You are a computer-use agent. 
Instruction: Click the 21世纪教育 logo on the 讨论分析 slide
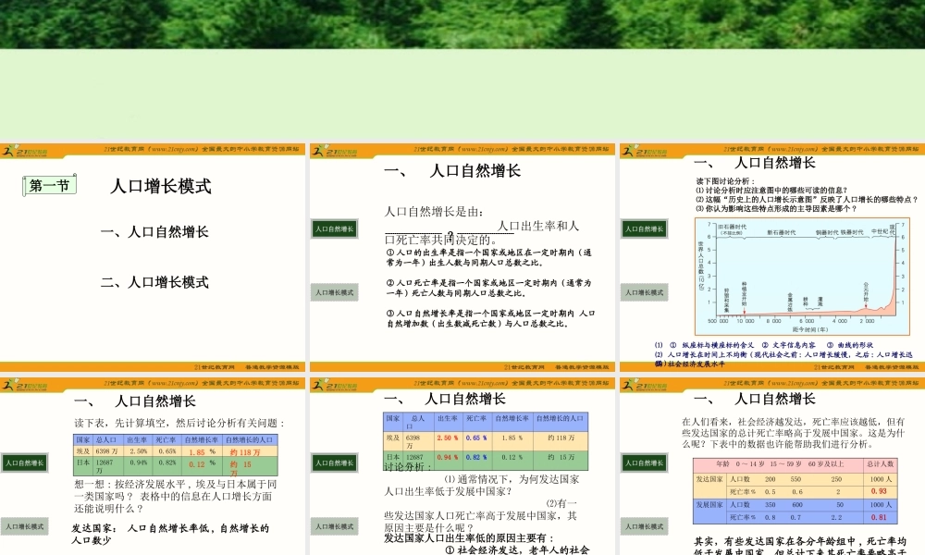tap(335, 386)
